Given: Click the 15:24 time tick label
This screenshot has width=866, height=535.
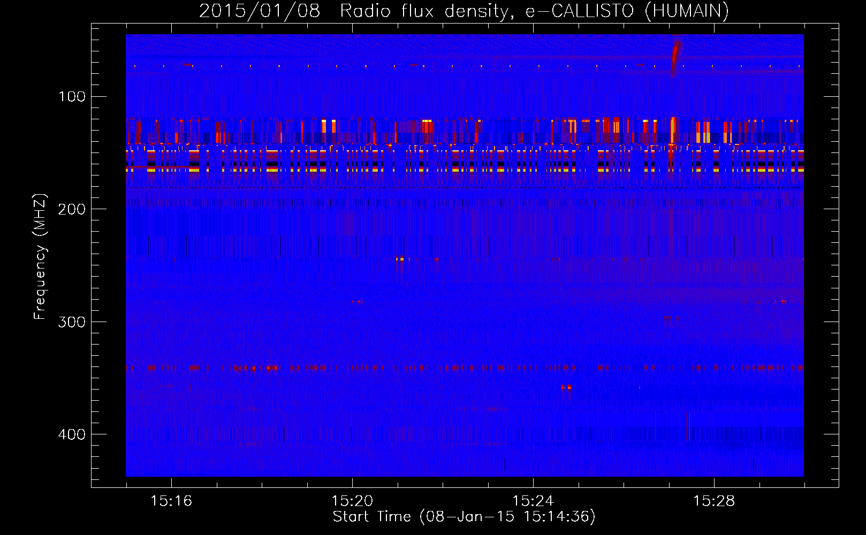Looking at the screenshot, I should point(533,501).
